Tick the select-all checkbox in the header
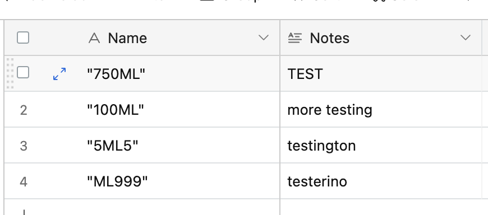 coord(23,38)
